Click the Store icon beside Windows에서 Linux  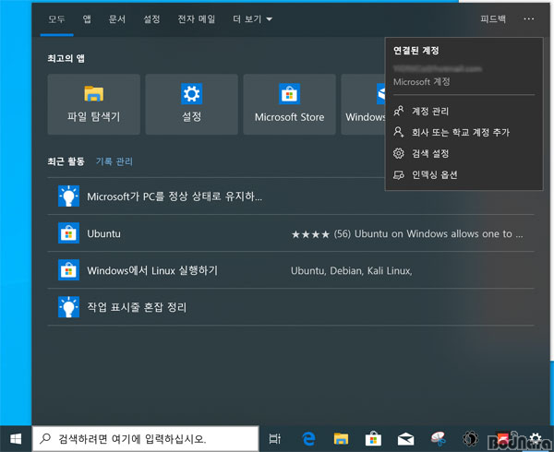tap(68, 270)
